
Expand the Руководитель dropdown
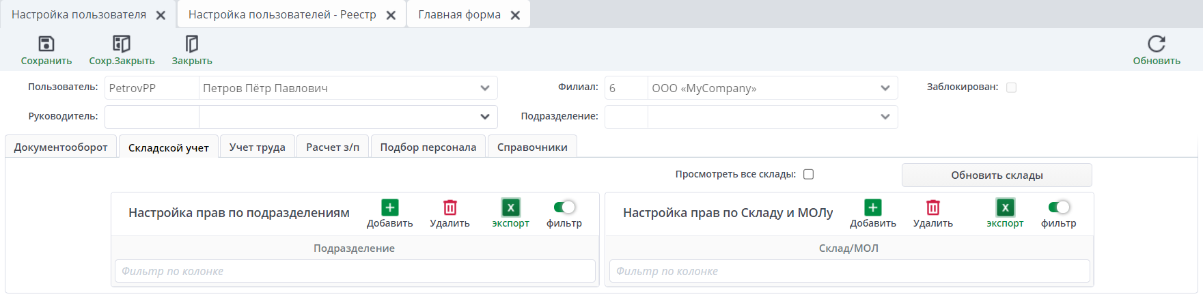484,117
